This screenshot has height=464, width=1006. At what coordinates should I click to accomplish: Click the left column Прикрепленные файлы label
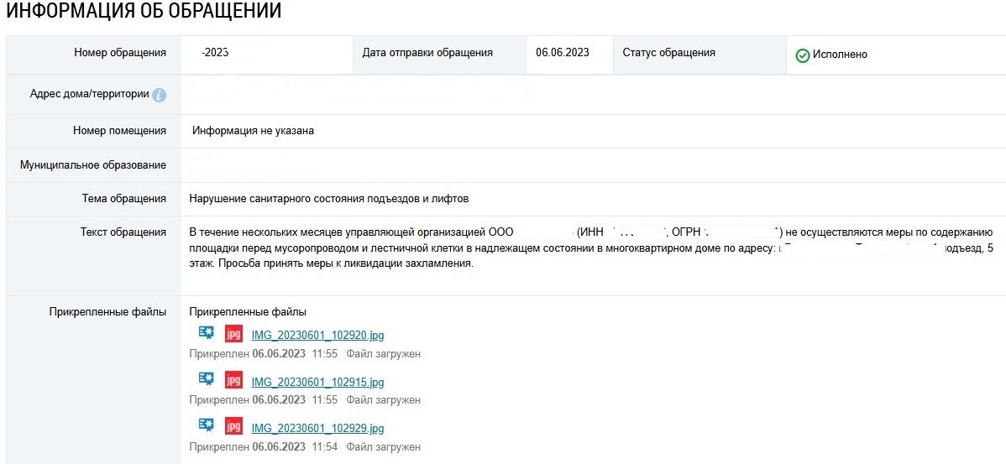(x=107, y=312)
